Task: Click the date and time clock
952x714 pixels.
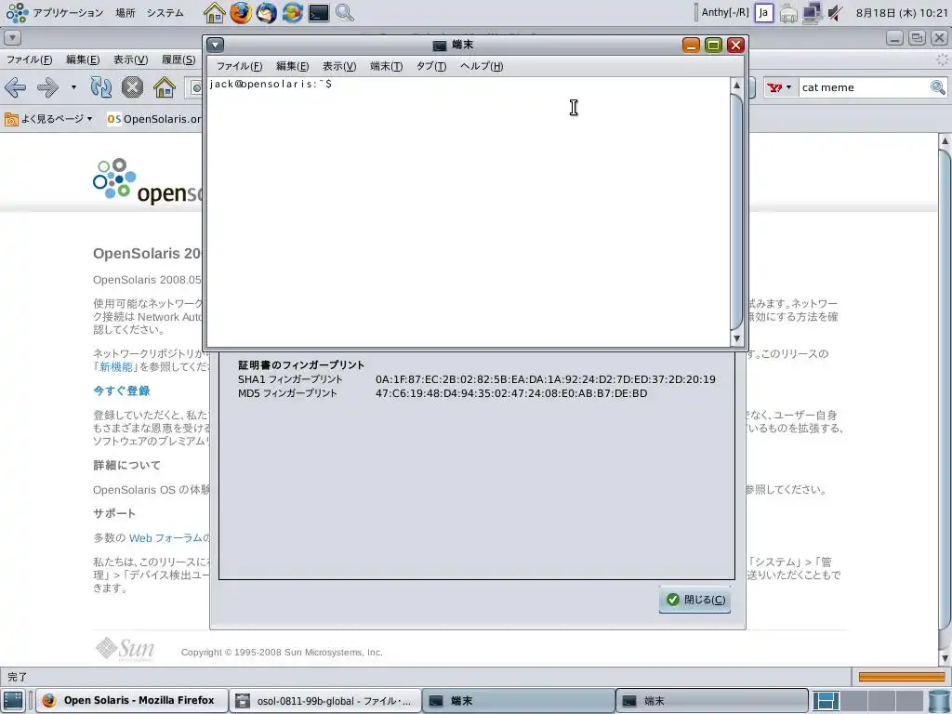Action: pos(902,13)
